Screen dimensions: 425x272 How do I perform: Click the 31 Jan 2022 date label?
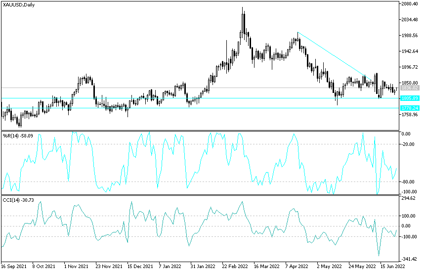click(x=203, y=266)
